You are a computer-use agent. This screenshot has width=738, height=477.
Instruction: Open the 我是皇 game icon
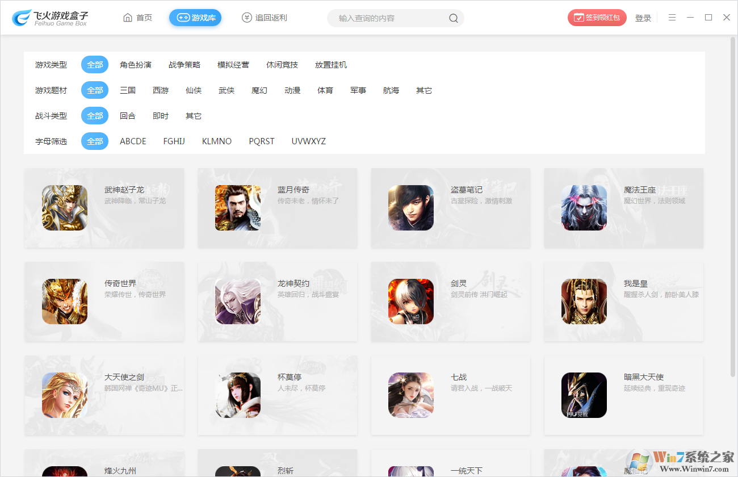point(584,302)
